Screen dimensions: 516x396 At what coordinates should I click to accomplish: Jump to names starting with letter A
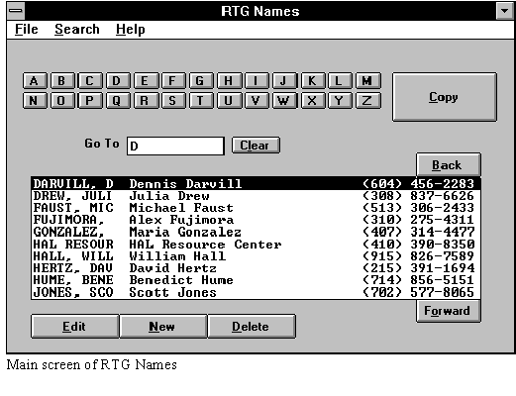[35, 81]
